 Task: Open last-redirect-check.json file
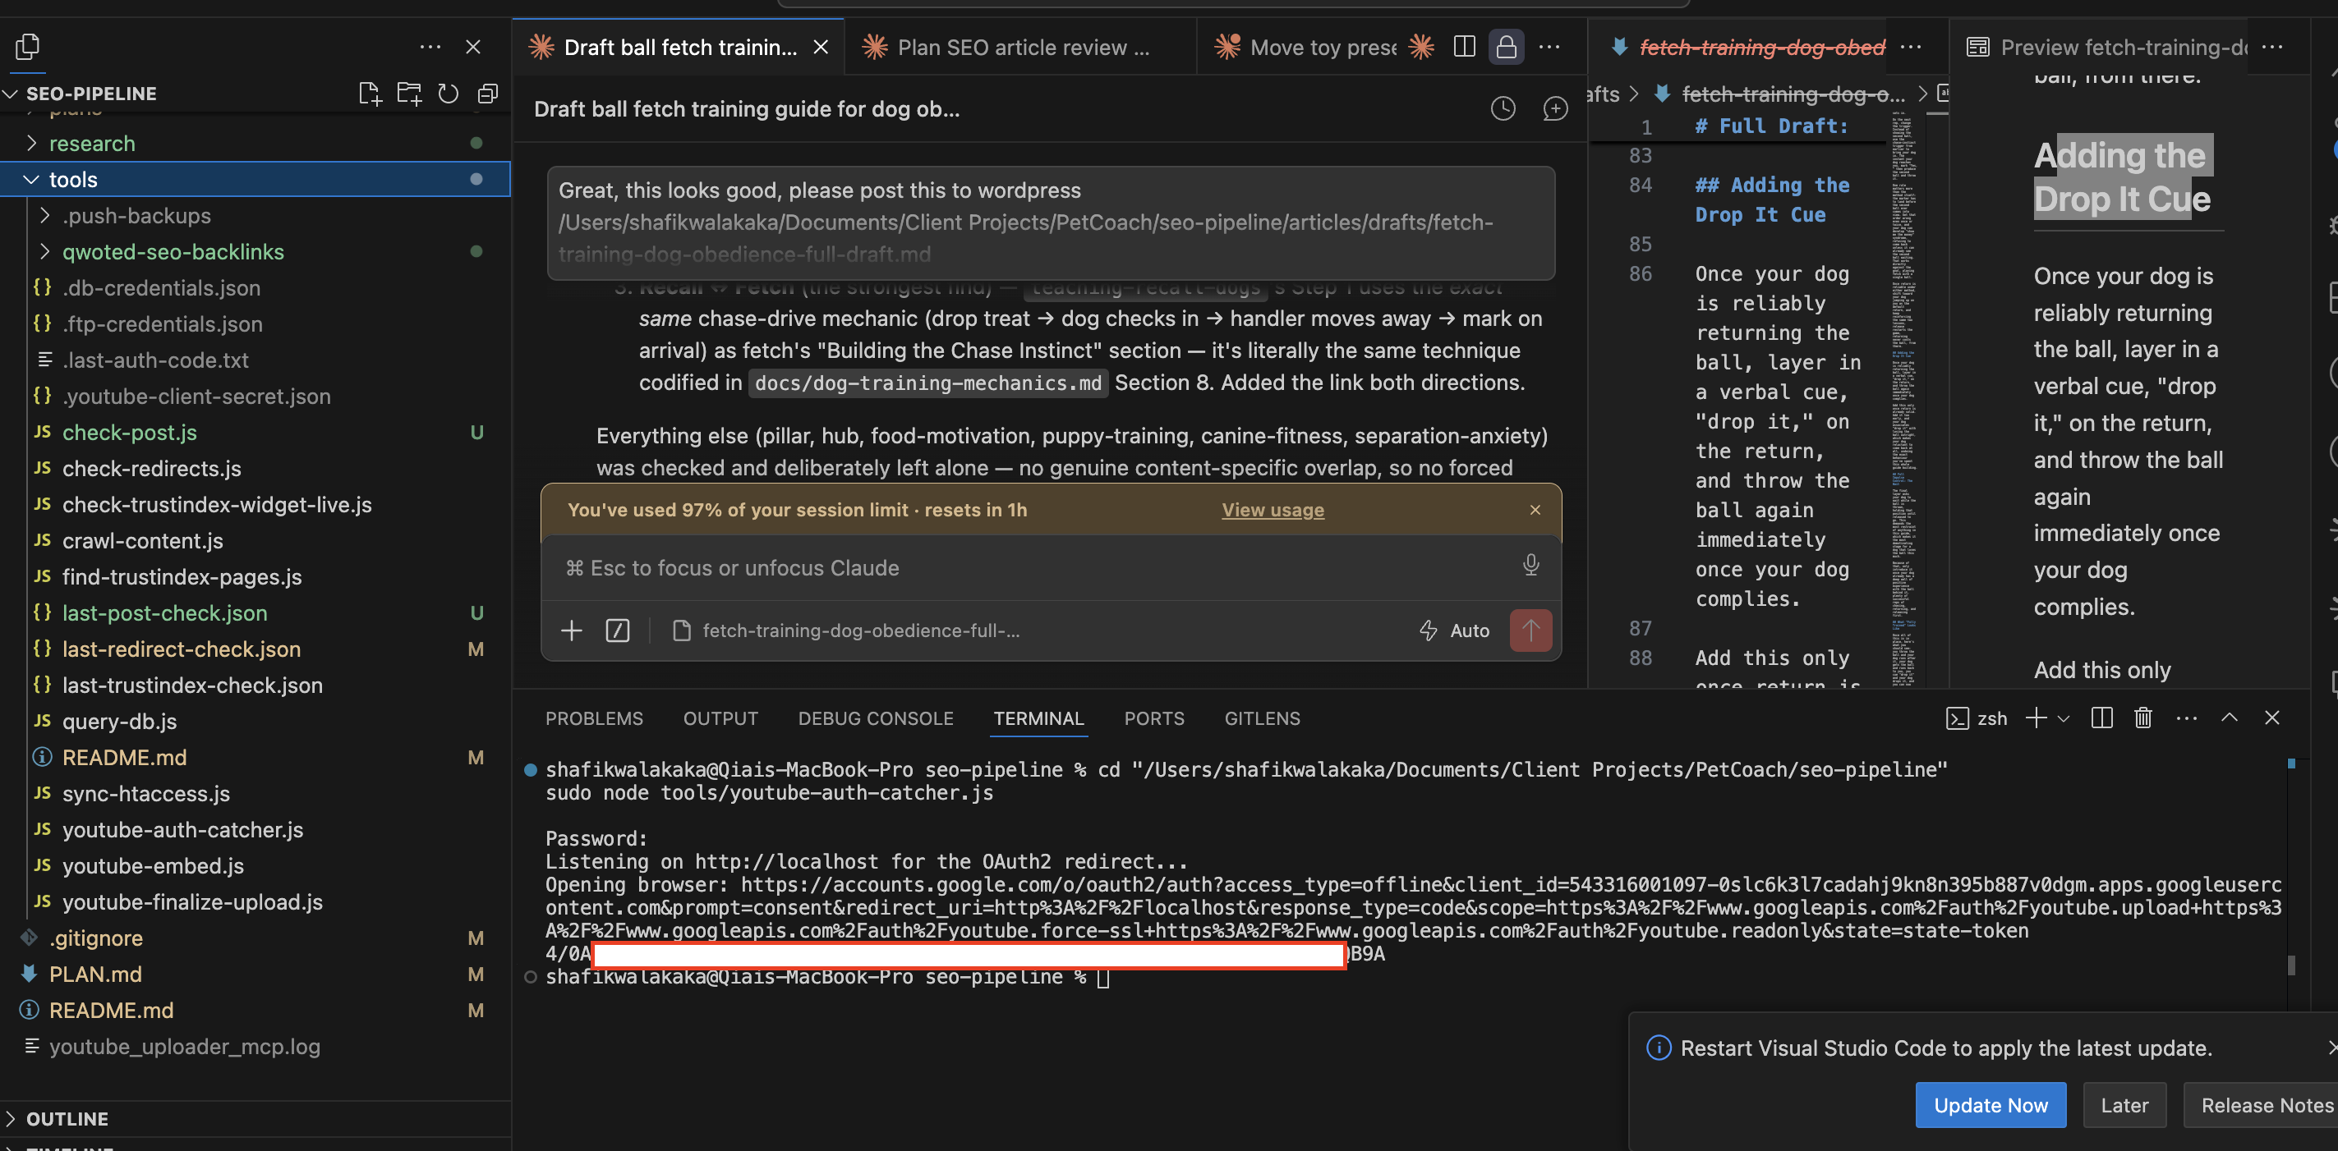point(255,649)
